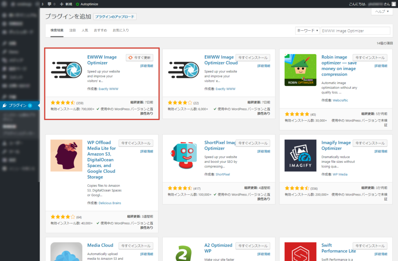The height and width of the screenshot is (261, 398).
Task: Click the plus icon for new content
Action: tap(62, 4)
